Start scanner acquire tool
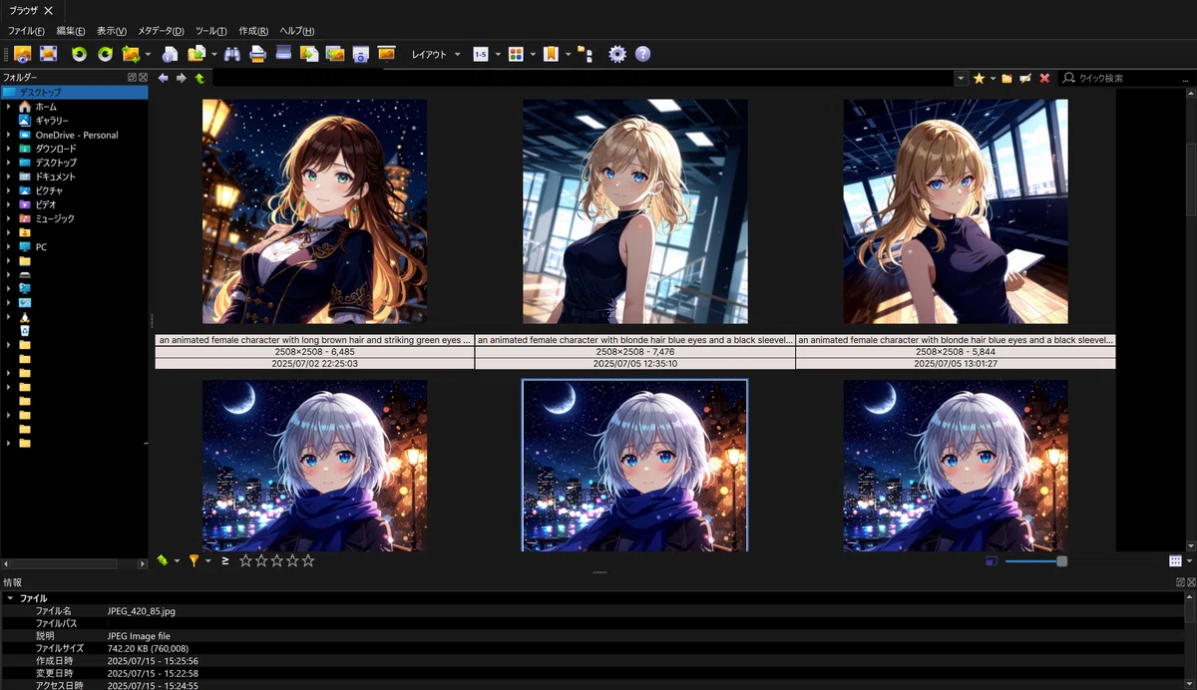Screen dimensions: 1197x690 (283, 54)
